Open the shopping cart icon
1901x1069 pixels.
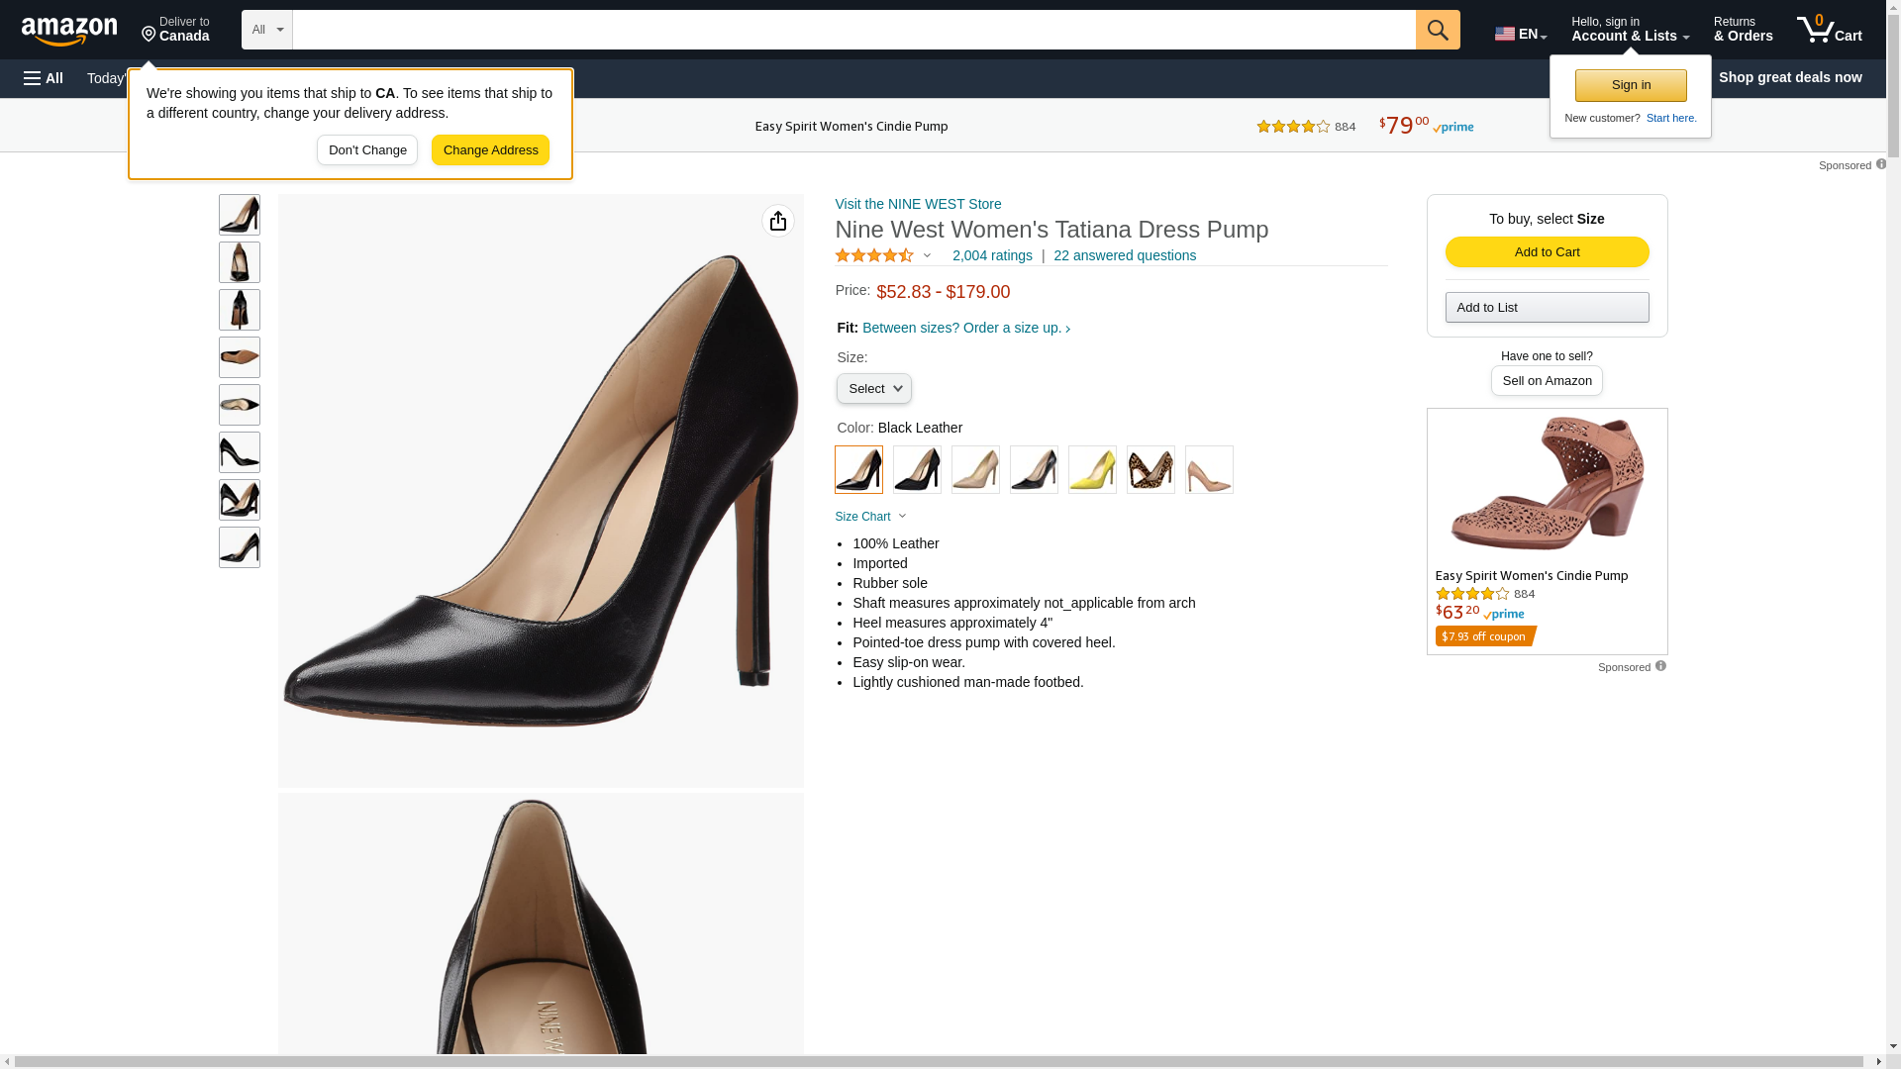pyautogui.click(x=1830, y=30)
